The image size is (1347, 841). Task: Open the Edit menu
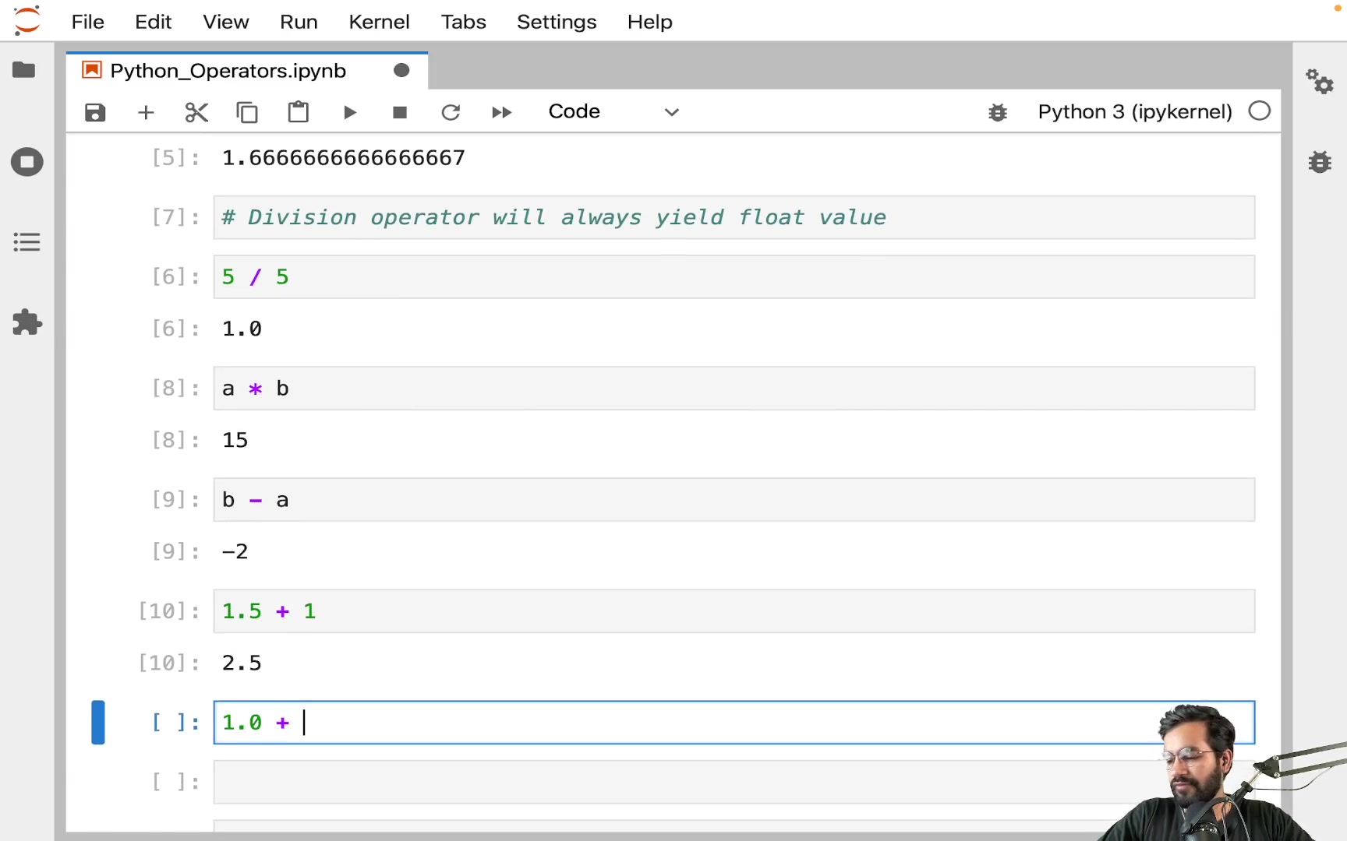tap(153, 22)
